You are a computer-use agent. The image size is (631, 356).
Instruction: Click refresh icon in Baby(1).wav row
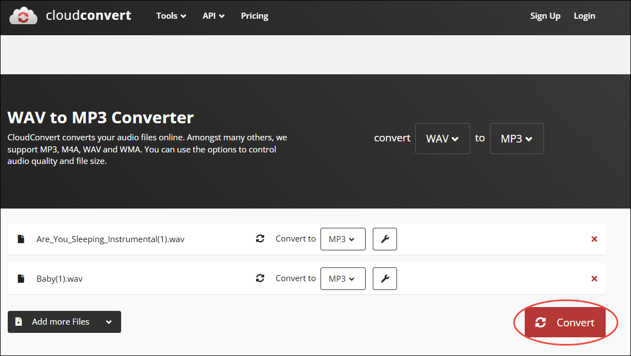click(260, 278)
